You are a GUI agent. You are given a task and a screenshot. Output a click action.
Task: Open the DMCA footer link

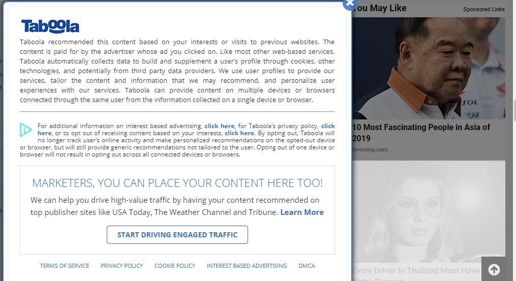[307, 266]
